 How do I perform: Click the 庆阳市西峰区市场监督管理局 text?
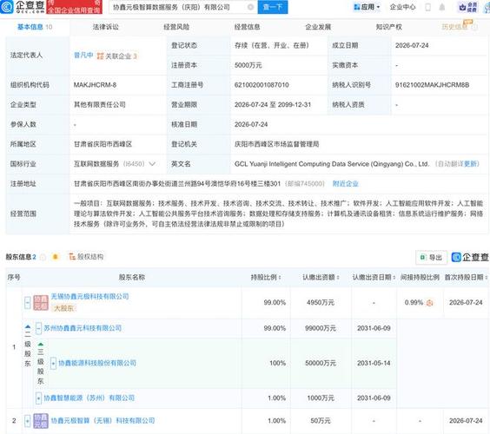point(276,144)
